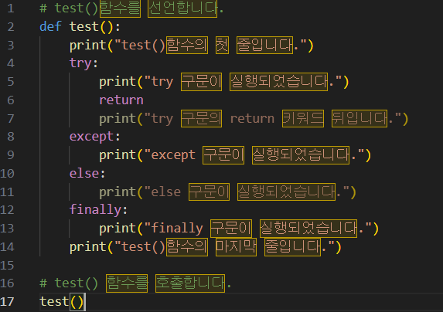The height and width of the screenshot is (312, 443).
Task: Click the word 'except' inside line 9 string
Action: [173, 155]
